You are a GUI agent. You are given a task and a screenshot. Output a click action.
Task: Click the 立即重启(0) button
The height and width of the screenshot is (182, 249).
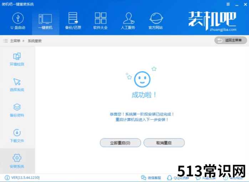[120, 143]
